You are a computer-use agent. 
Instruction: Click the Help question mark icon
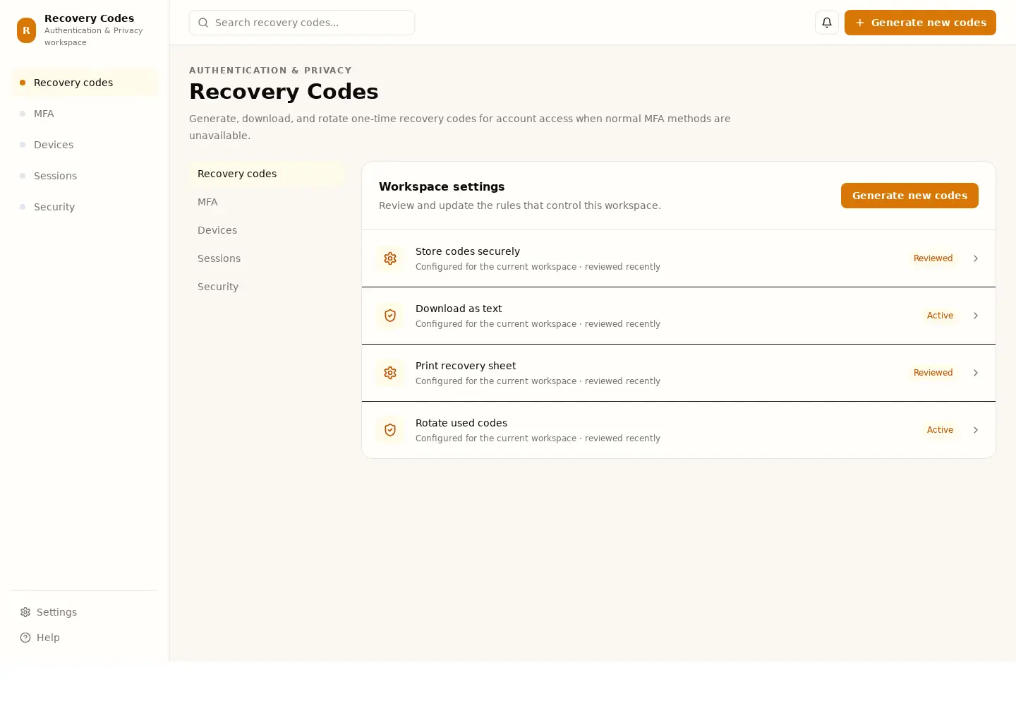pos(25,638)
